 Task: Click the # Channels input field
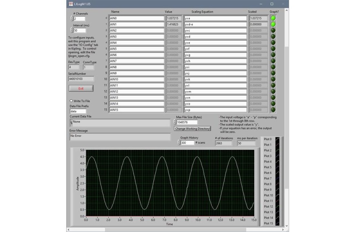click(79, 19)
